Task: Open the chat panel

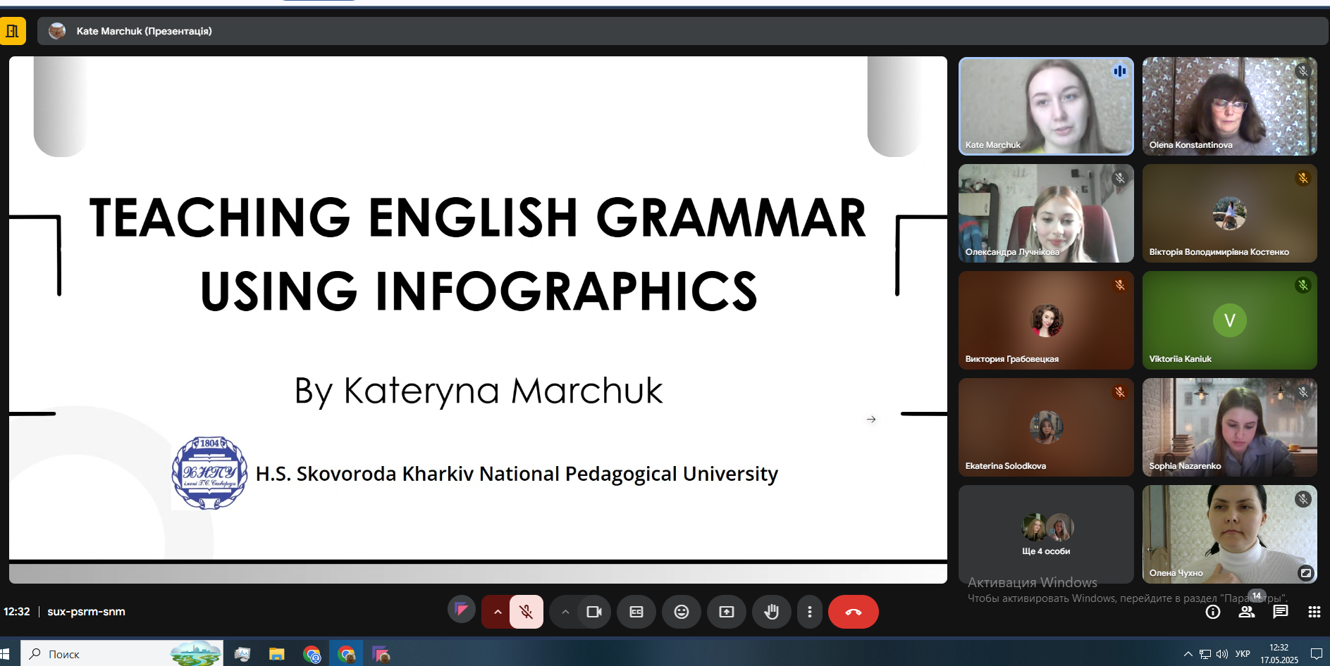Action: tap(1281, 612)
